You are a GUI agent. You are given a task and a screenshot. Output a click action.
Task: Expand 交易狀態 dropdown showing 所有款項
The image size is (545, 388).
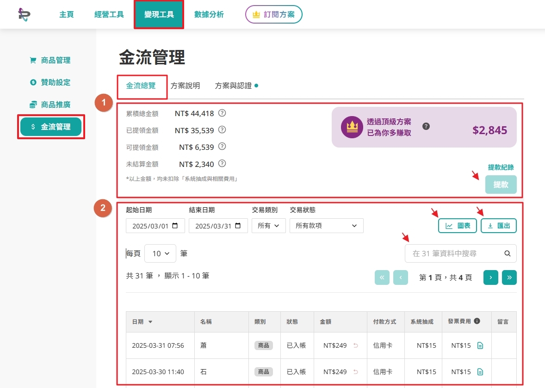click(x=326, y=226)
